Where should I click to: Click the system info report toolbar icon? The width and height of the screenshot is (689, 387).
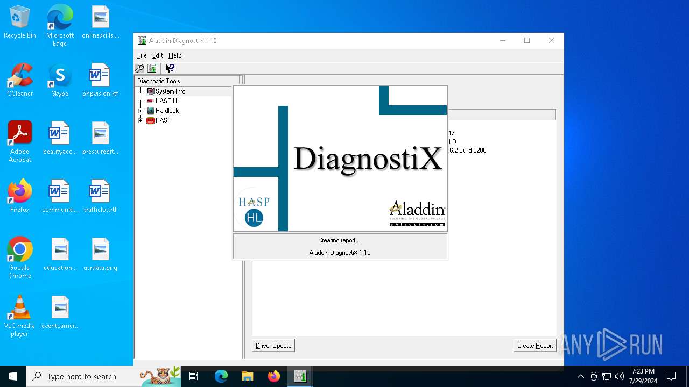(x=152, y=68)
